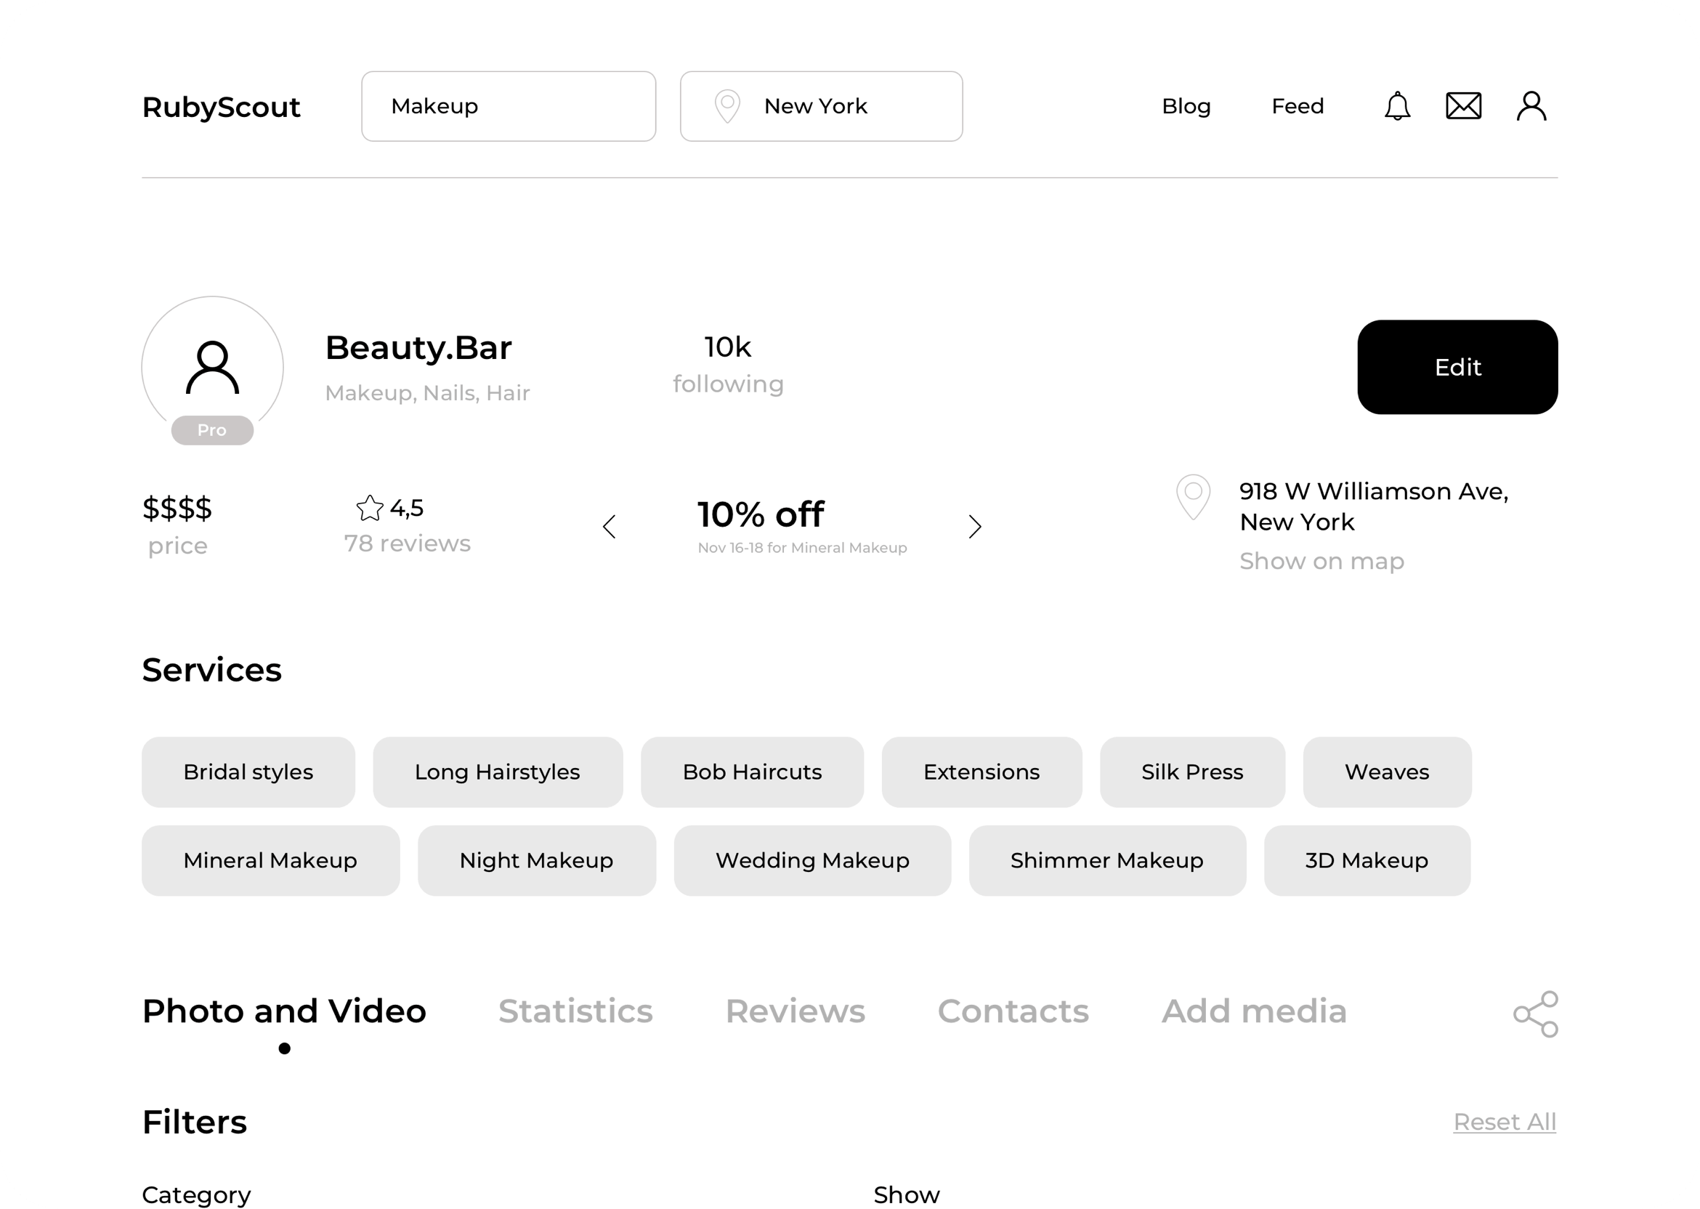
Task: Click the star icon next to the 4,5 rating
Action: click(370, 507)
